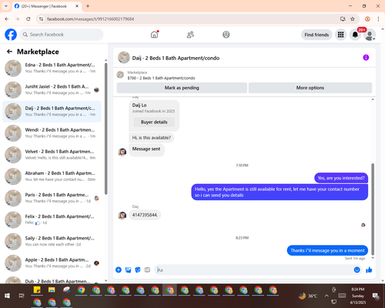Choose a GIF icon in composer
The width and height of the screenshot is (385, 308).
147,269
